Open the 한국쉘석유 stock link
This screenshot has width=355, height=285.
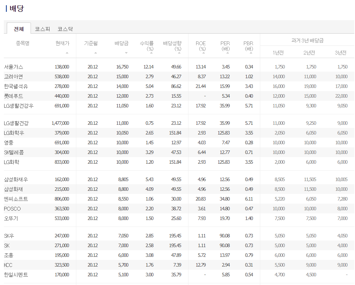pos(16,86)
